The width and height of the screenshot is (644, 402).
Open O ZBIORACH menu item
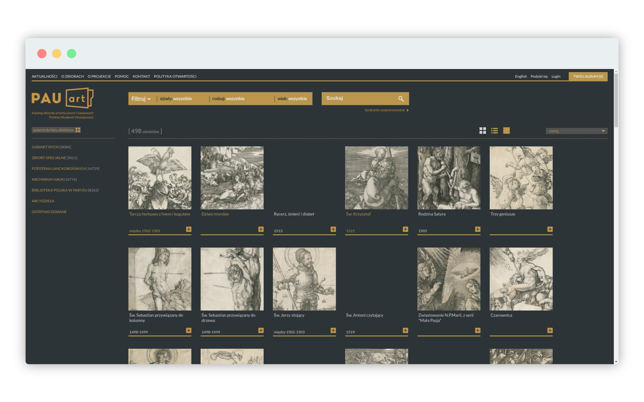click(x=72, y=76)
